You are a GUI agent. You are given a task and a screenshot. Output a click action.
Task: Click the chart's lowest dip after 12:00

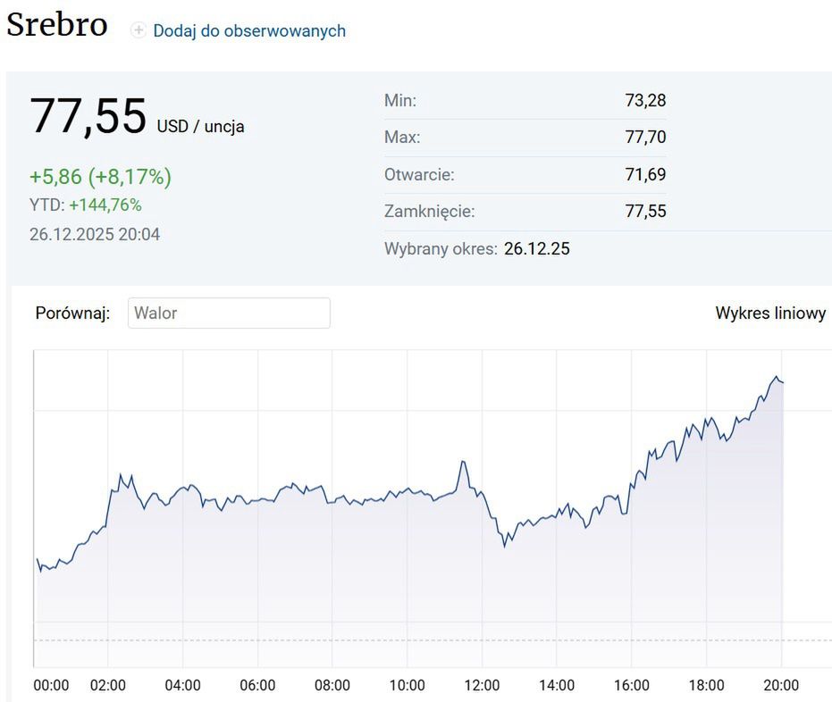505,546
